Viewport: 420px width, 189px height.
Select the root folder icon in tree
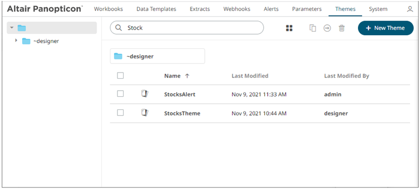point(21,28)
